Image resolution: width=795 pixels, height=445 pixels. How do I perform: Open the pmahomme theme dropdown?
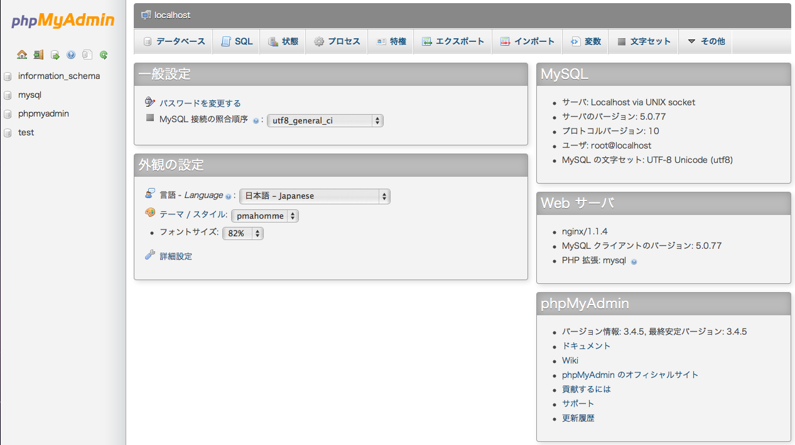(264, 216)
